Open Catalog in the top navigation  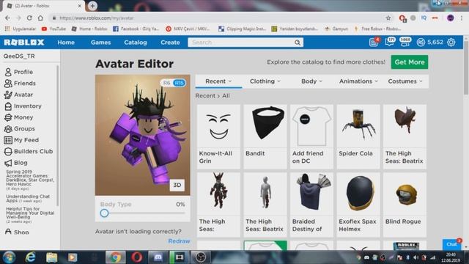coord(136,43)
